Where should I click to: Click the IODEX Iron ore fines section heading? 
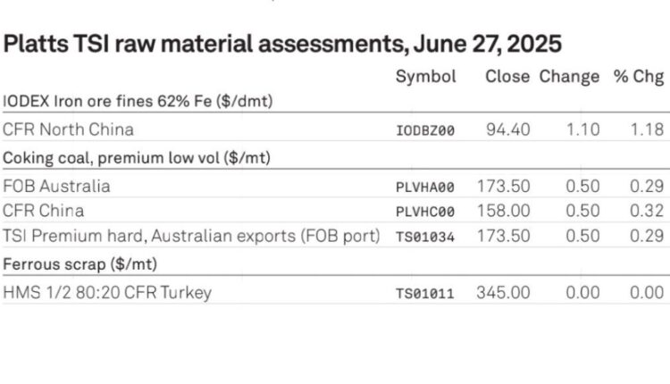click(138, 101)
